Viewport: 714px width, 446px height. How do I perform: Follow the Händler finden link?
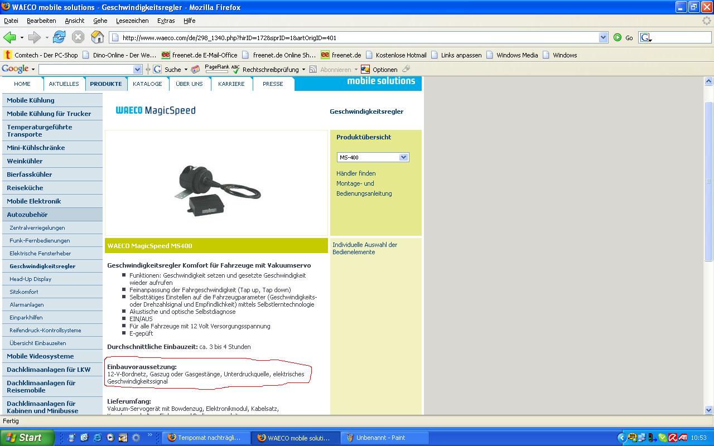(356, 173)
